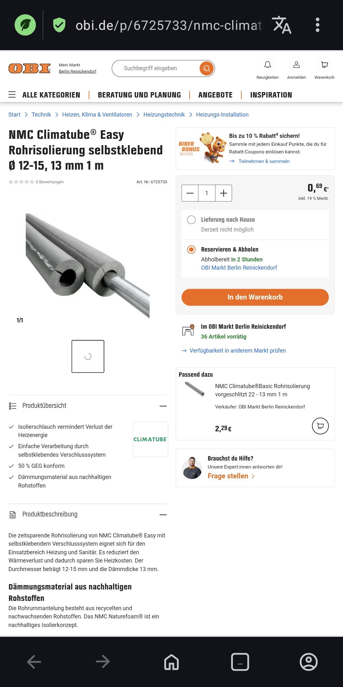343x687 pixels.
Task: Click the Suchbegriff eingeben search field
Action: (156, 68)
